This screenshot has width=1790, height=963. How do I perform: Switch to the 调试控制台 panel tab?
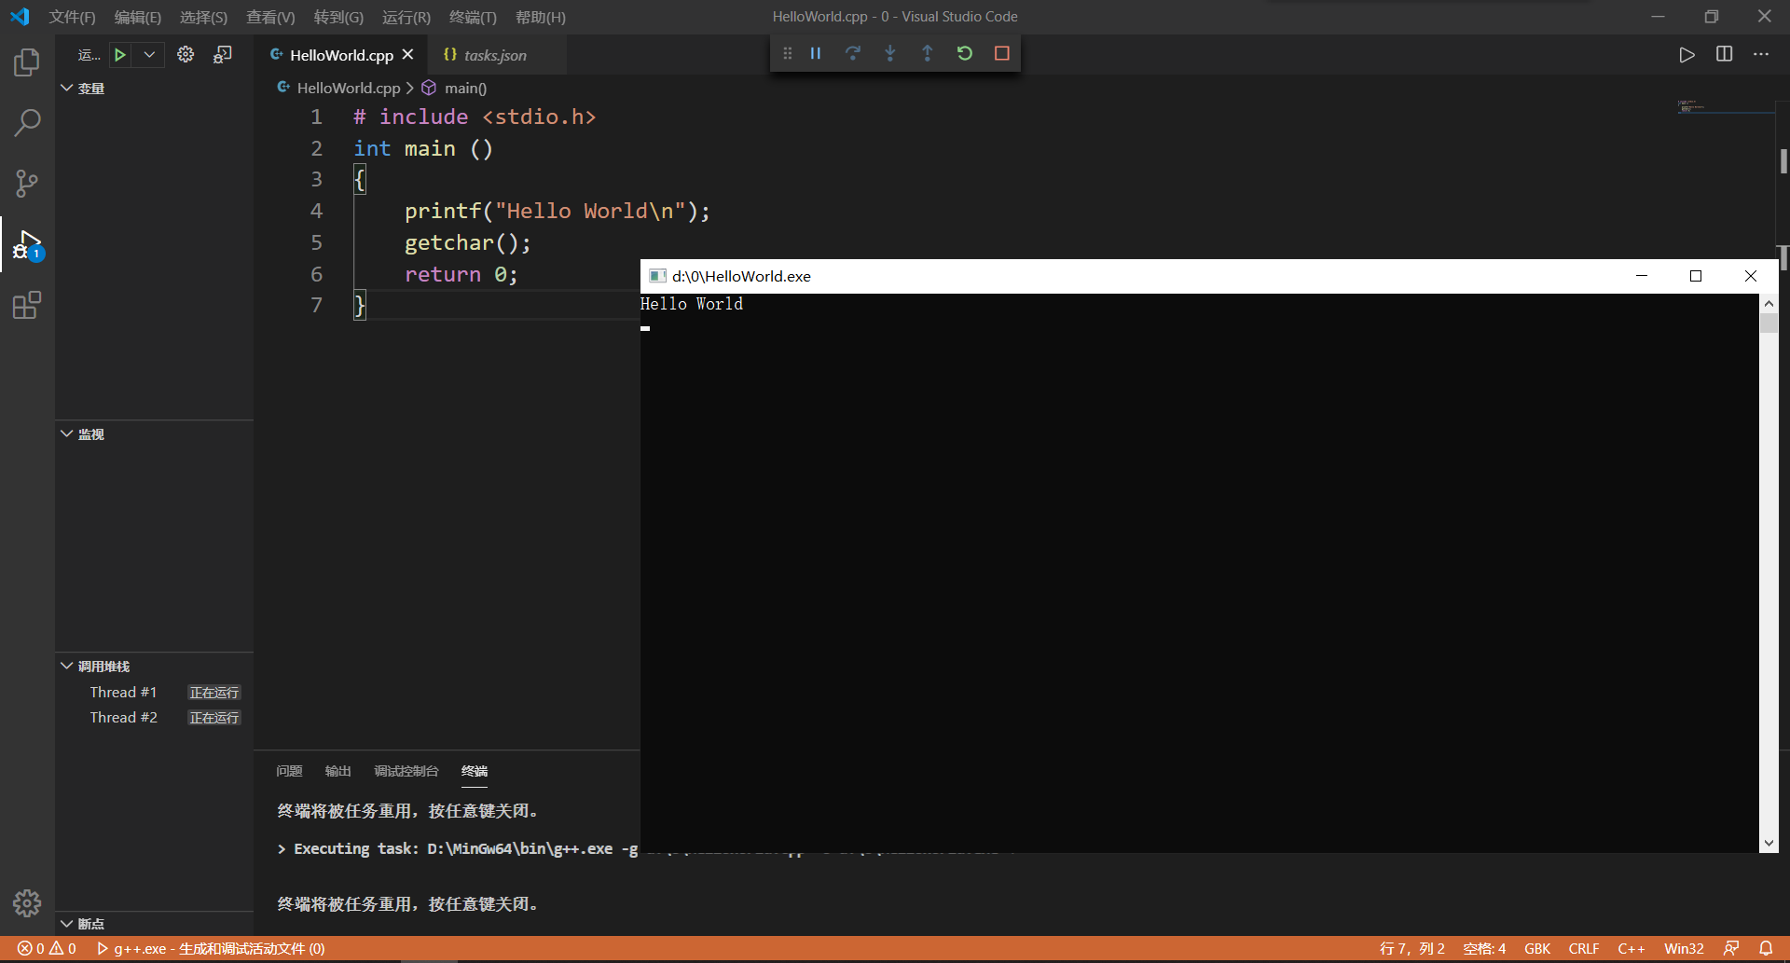click(406, 771)
